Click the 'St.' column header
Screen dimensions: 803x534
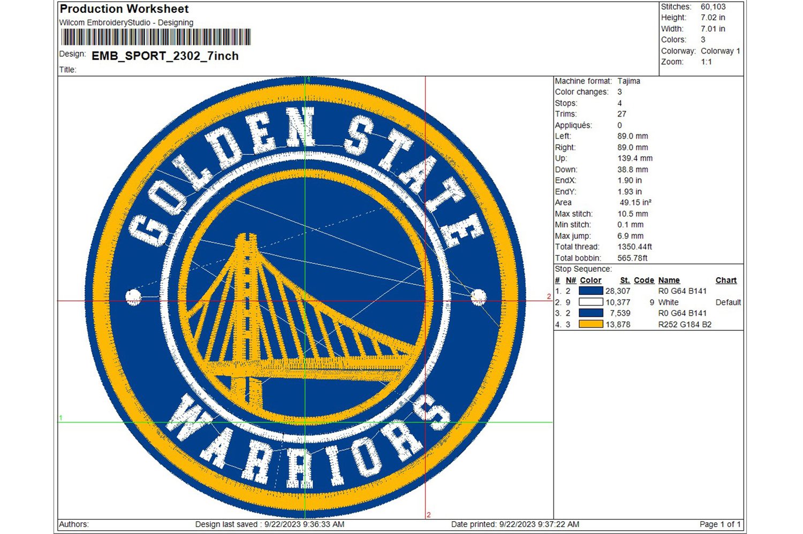(625, 280)
